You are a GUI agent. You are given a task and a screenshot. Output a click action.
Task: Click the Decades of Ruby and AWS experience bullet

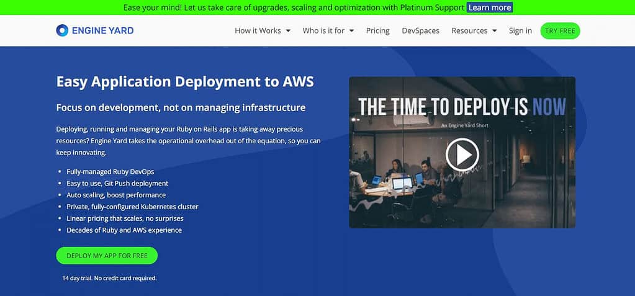pos(124,230)
